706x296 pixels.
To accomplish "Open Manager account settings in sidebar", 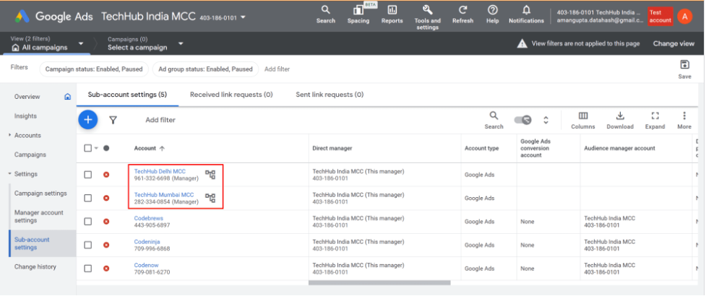I will 39,217.
